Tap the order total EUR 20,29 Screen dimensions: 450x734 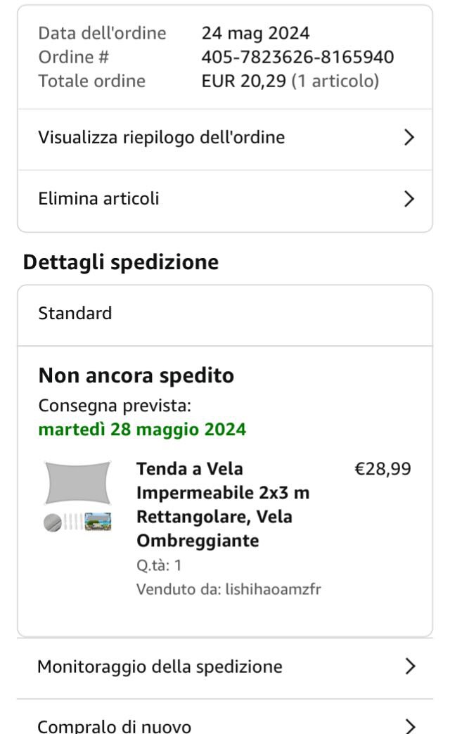pos(243,82)
